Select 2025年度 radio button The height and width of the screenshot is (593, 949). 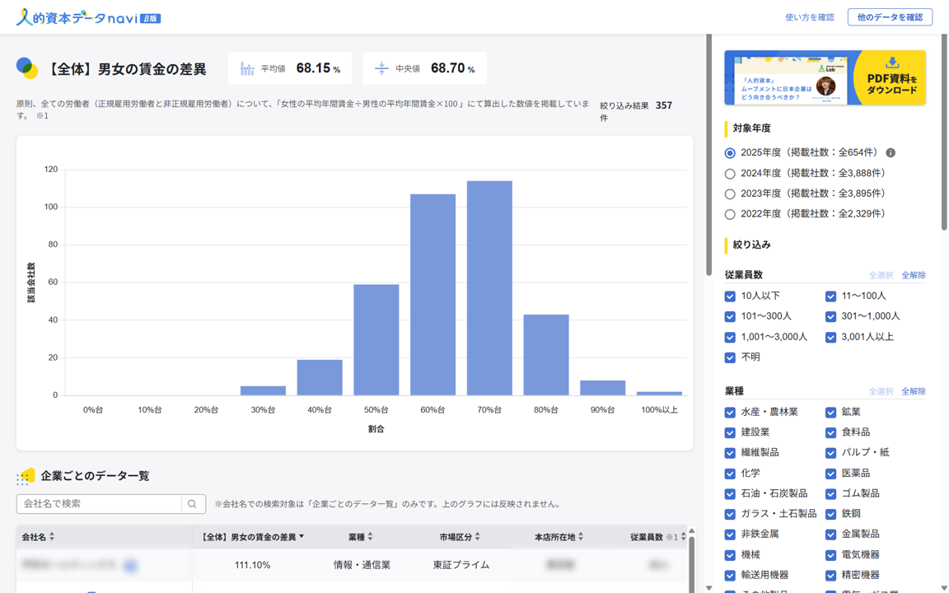point(730,153)
